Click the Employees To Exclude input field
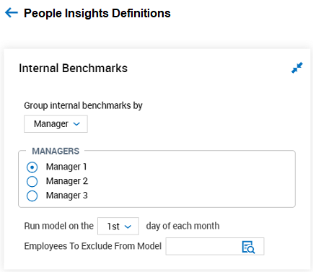This screenshot has width=313, height=272. click(215, 246)
